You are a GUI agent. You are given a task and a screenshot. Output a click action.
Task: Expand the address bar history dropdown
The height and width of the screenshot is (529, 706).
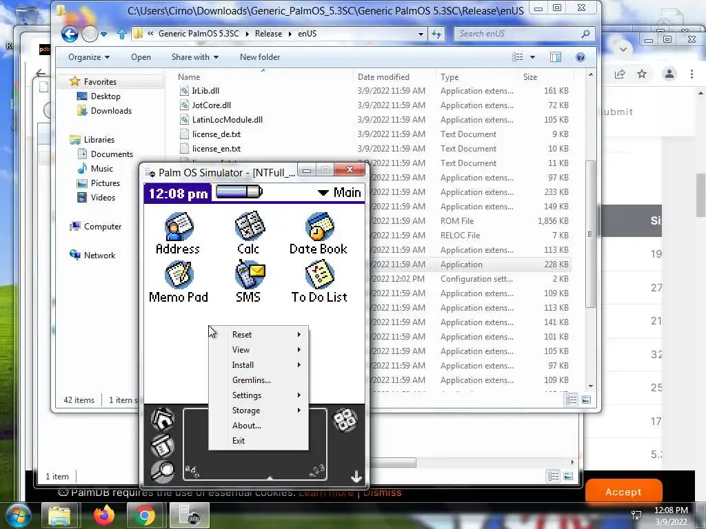click(421, 34)
